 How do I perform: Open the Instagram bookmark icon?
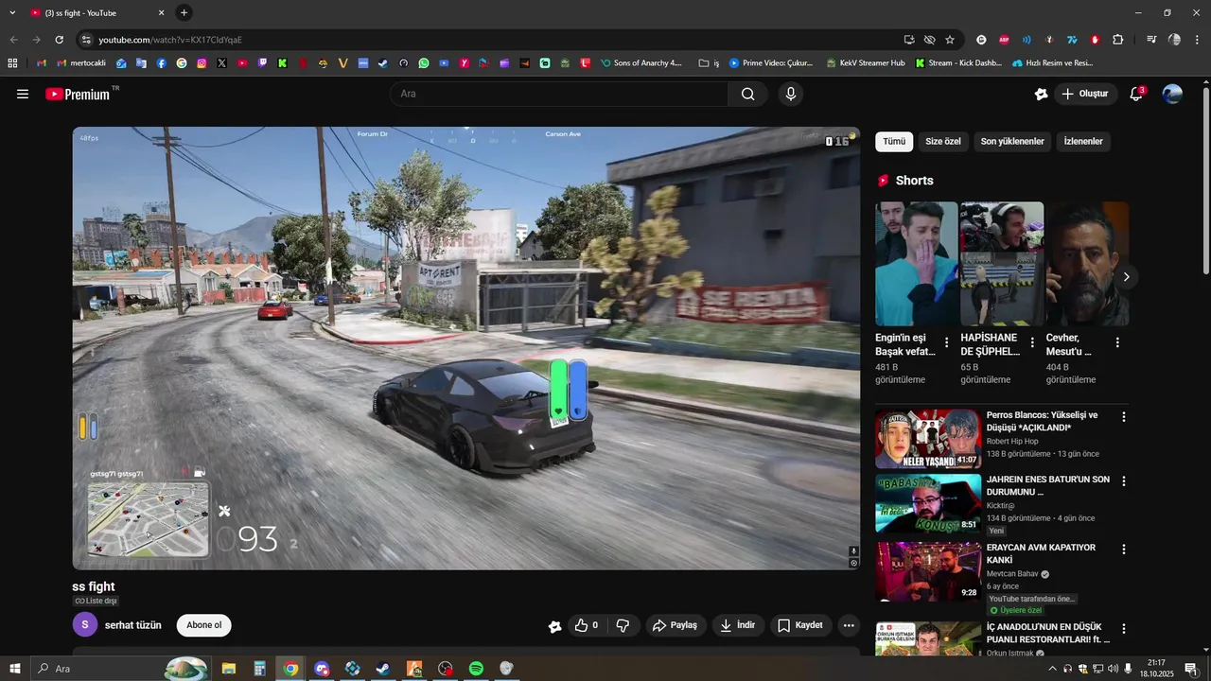coord(202,63)
